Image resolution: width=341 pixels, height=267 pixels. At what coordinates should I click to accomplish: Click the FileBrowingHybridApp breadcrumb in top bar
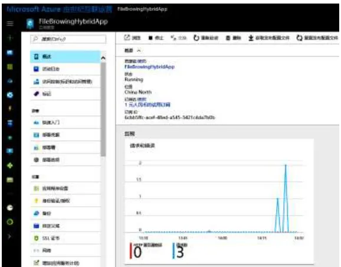tap(142, 9)
